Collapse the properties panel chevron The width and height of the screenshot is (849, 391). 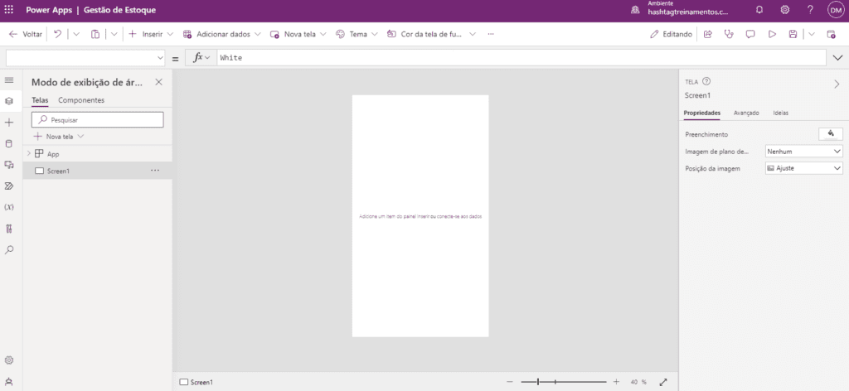837,84
